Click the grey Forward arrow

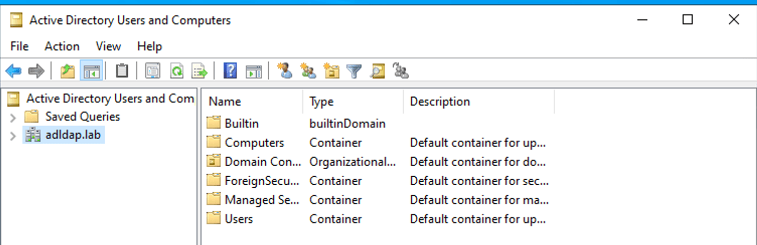tap(36, 71)
